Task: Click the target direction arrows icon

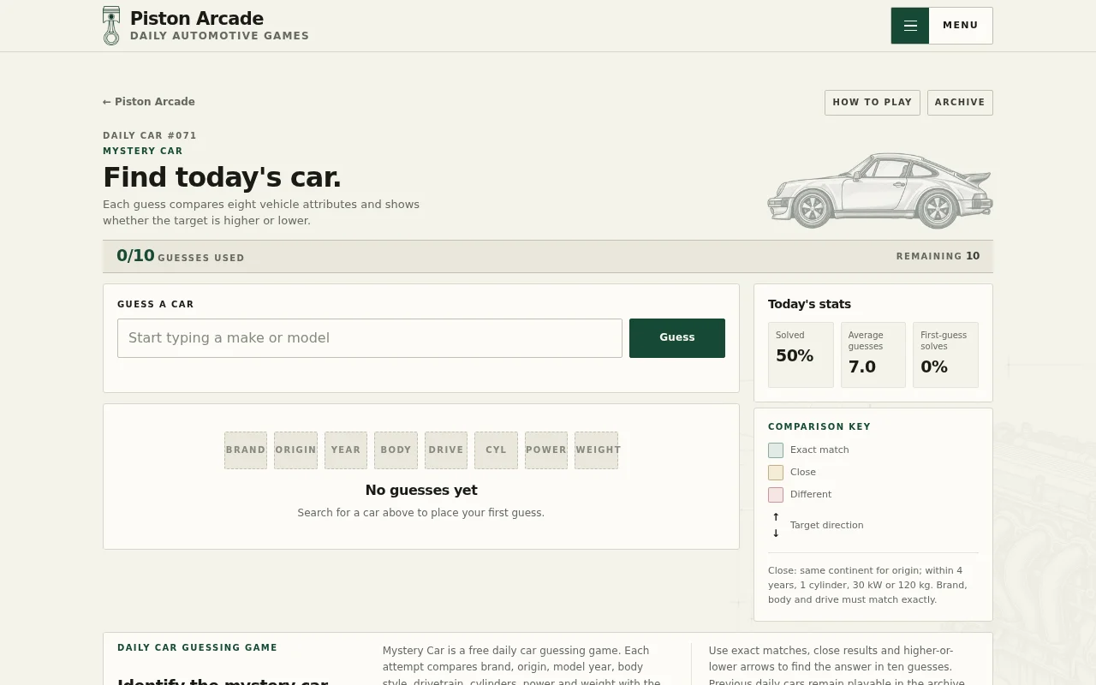Action: [776, 525]
